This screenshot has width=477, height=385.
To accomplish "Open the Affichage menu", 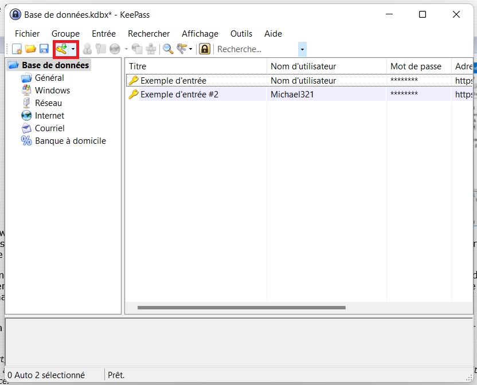I will tap(200, 34).
